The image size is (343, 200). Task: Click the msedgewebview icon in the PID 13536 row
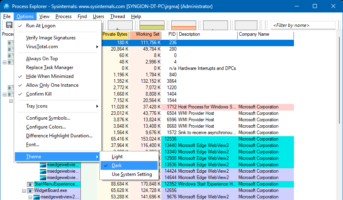point(43,165)
